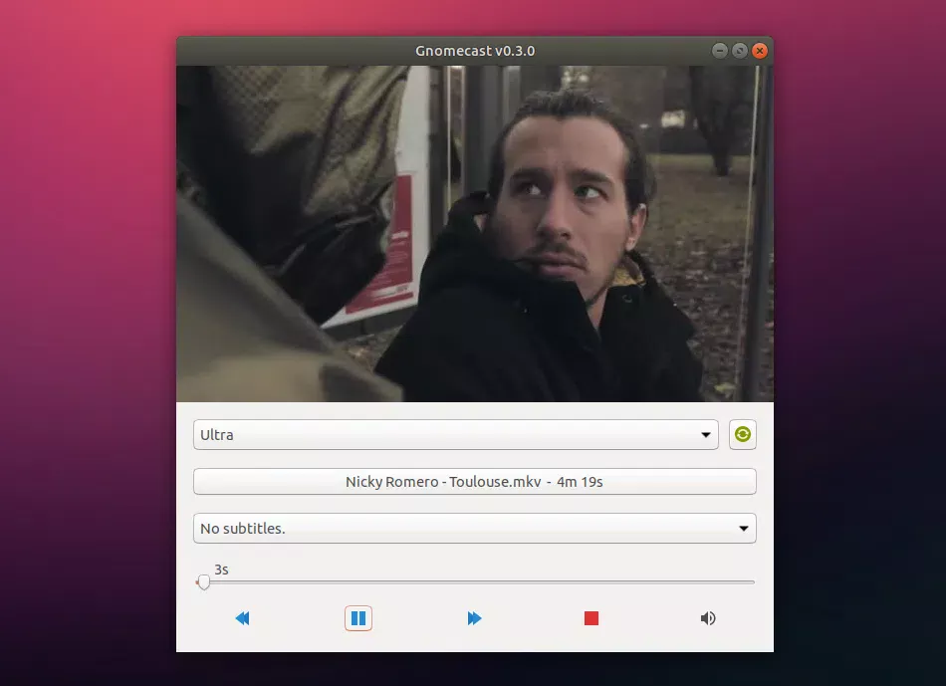The image size is (946, 686).
Task: Maximize the Gnomecast window
Action: (x=740, y=51)
